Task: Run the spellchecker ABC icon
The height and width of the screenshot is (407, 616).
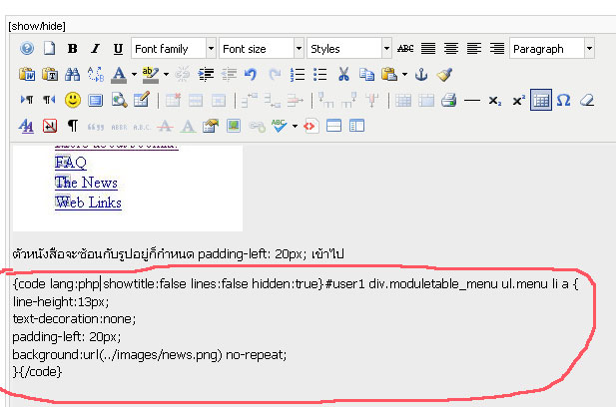Action: [x=279, y=126]
